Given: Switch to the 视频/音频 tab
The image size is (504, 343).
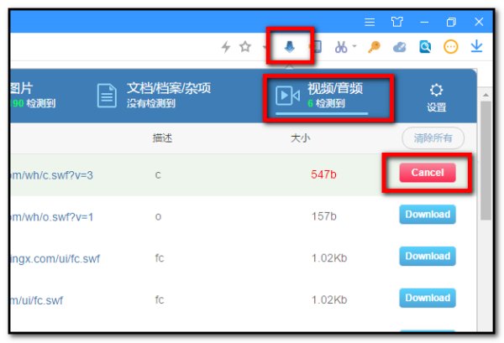Looking at the screenshot, I should coord(326,96).
